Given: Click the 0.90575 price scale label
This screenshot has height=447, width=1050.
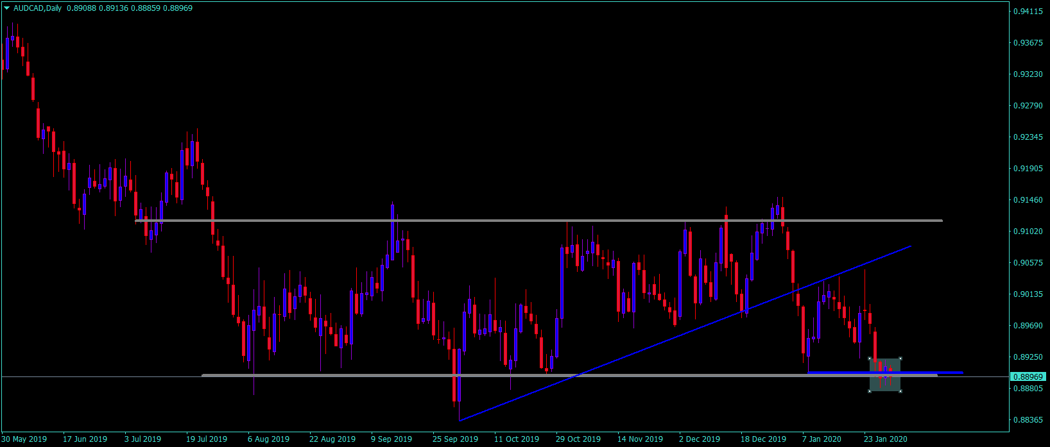Looking at the screenshot, I should [1027, 263].
